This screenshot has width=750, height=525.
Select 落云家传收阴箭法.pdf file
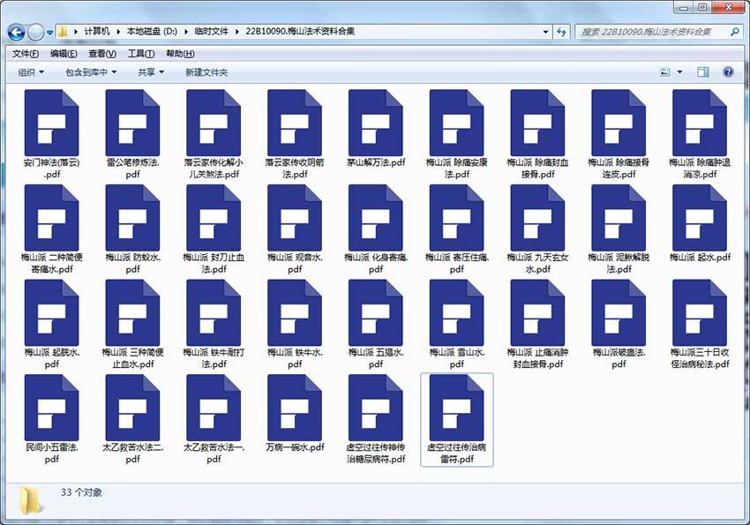295,134
